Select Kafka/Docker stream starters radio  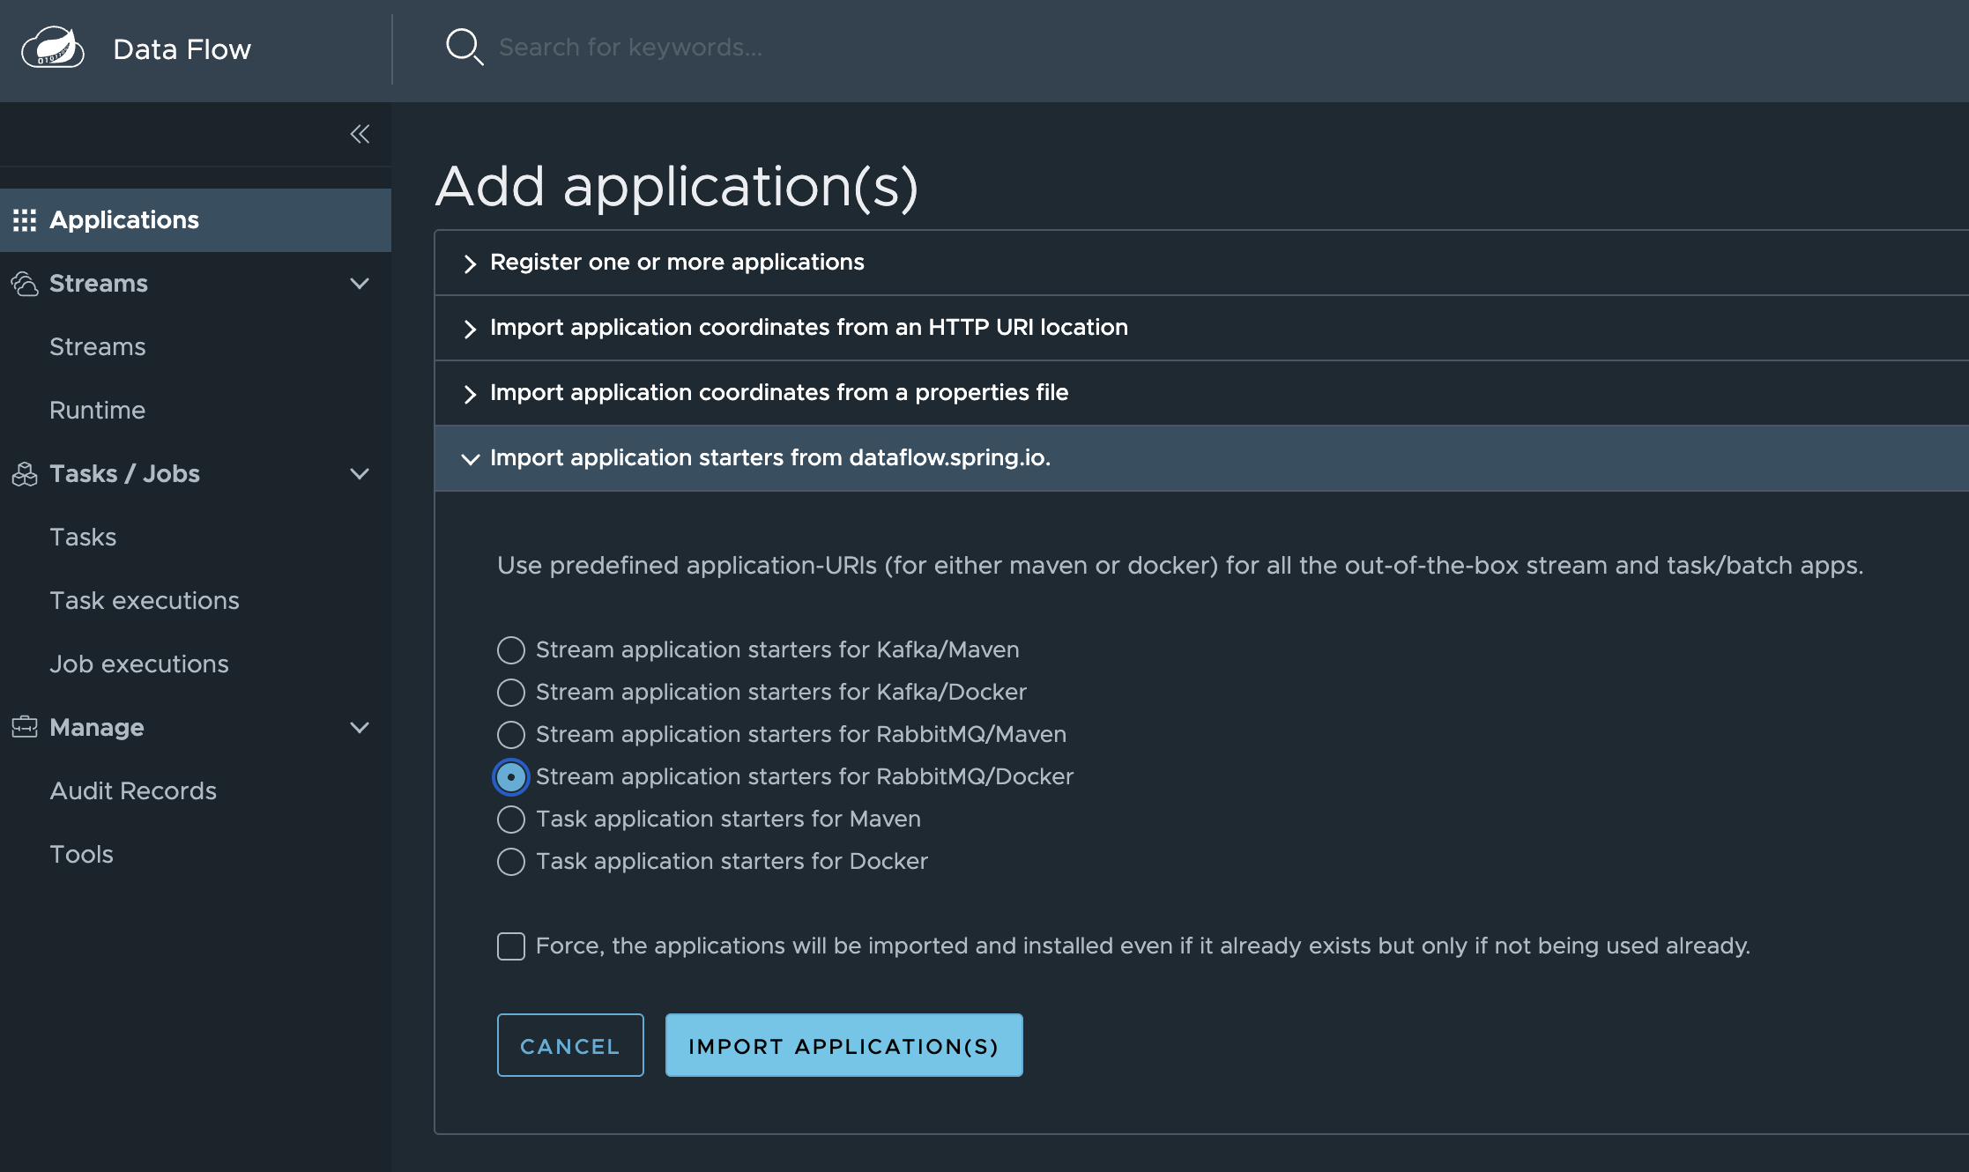coord(511,693)
